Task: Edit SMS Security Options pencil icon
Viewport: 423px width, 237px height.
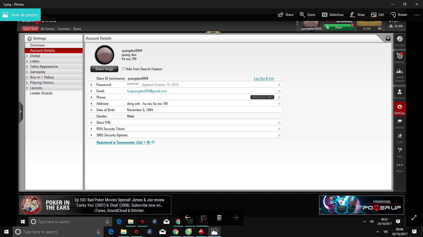Action: [x=279, y=135]
